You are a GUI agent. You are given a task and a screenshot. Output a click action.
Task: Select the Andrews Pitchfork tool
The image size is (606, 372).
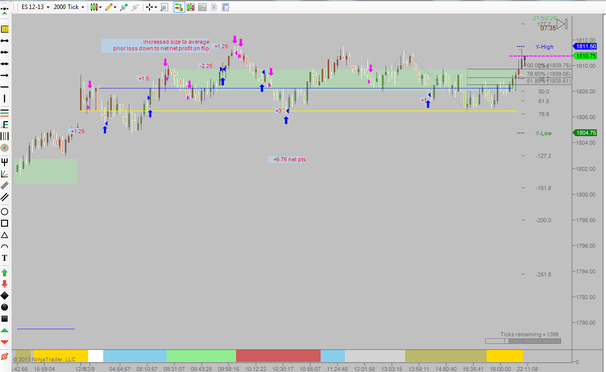coord(5,162)
